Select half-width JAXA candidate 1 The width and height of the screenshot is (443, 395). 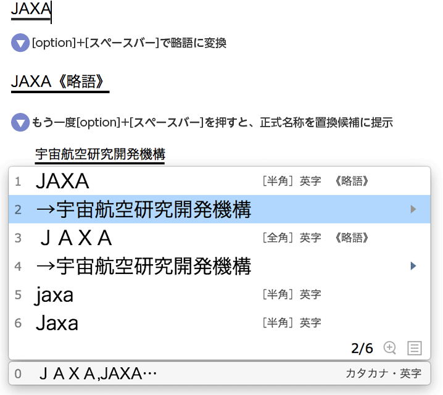pyautogui.click(x=220, y=181)
